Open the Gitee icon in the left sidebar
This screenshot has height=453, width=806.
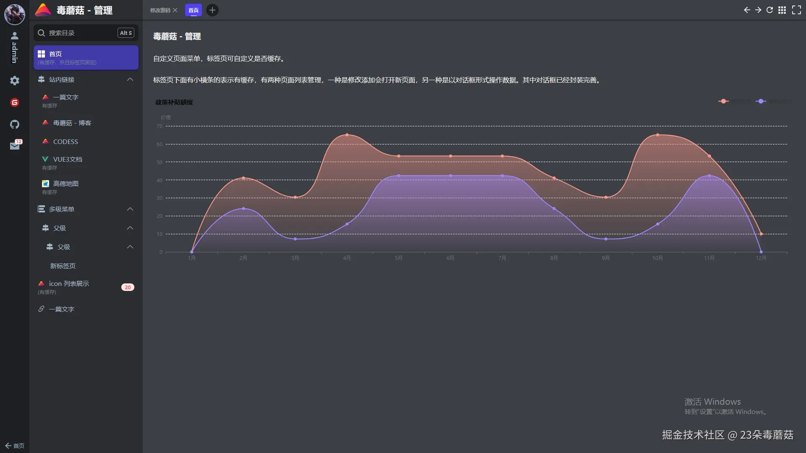[x=15, y=102]
